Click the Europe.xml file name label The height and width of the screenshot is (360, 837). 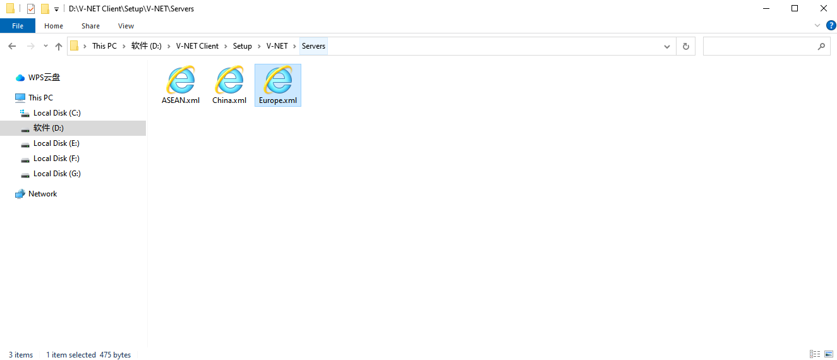[278, 100]
